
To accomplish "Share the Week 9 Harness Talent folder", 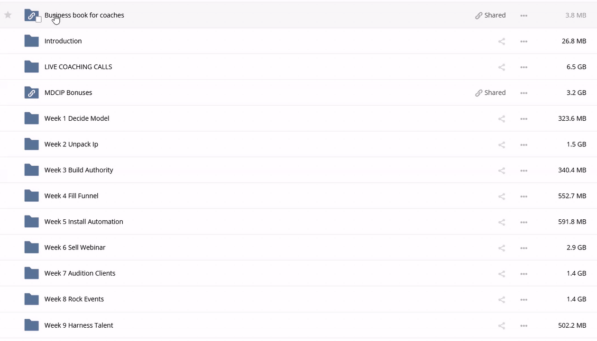I will 501,325.
